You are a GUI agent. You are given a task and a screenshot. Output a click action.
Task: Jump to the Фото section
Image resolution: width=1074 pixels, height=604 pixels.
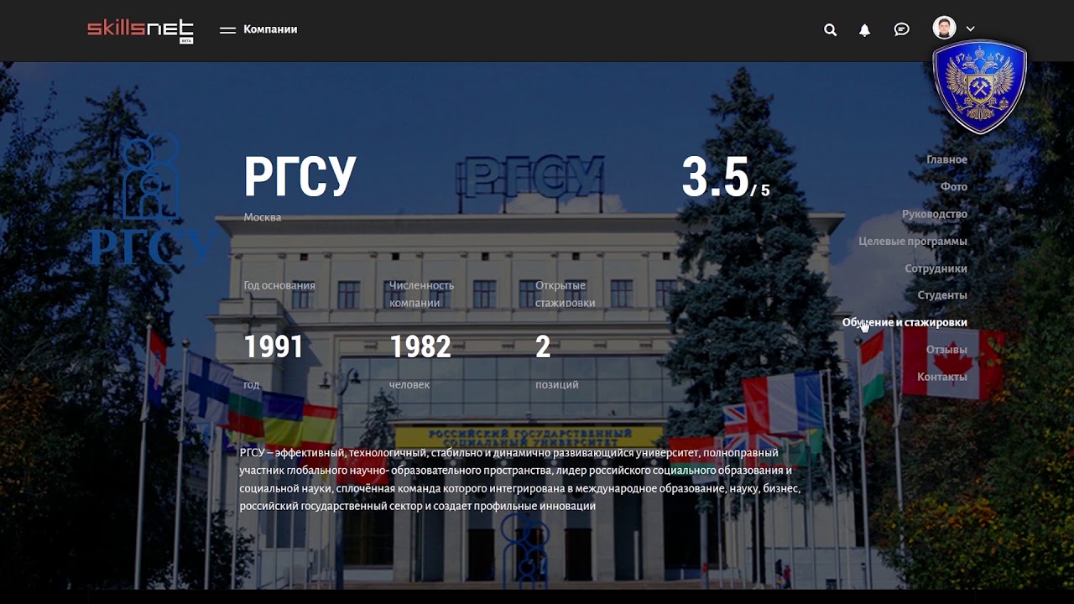pos(954,186)
